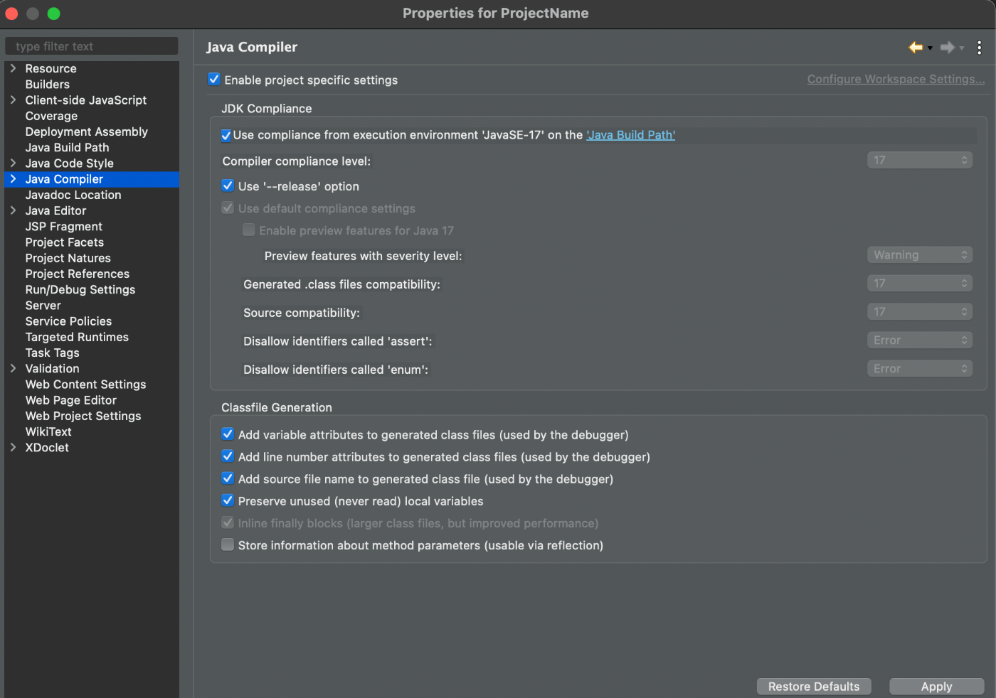Open forward arrow history dropdown
The image size is (996, 698).
[961, 48]
